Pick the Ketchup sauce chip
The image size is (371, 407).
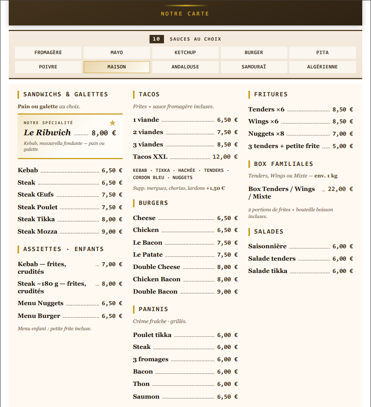[x=185, y=53]
